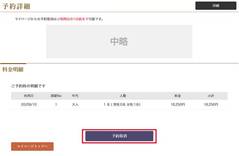Click the 18,250円 value under 小計
The width and height of the screenshot is (239, 156).
click(x=211, y=105)
